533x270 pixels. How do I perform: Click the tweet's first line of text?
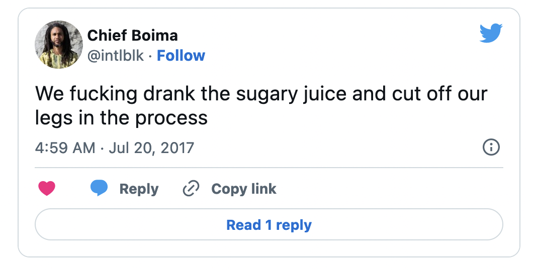coord(261,94)
